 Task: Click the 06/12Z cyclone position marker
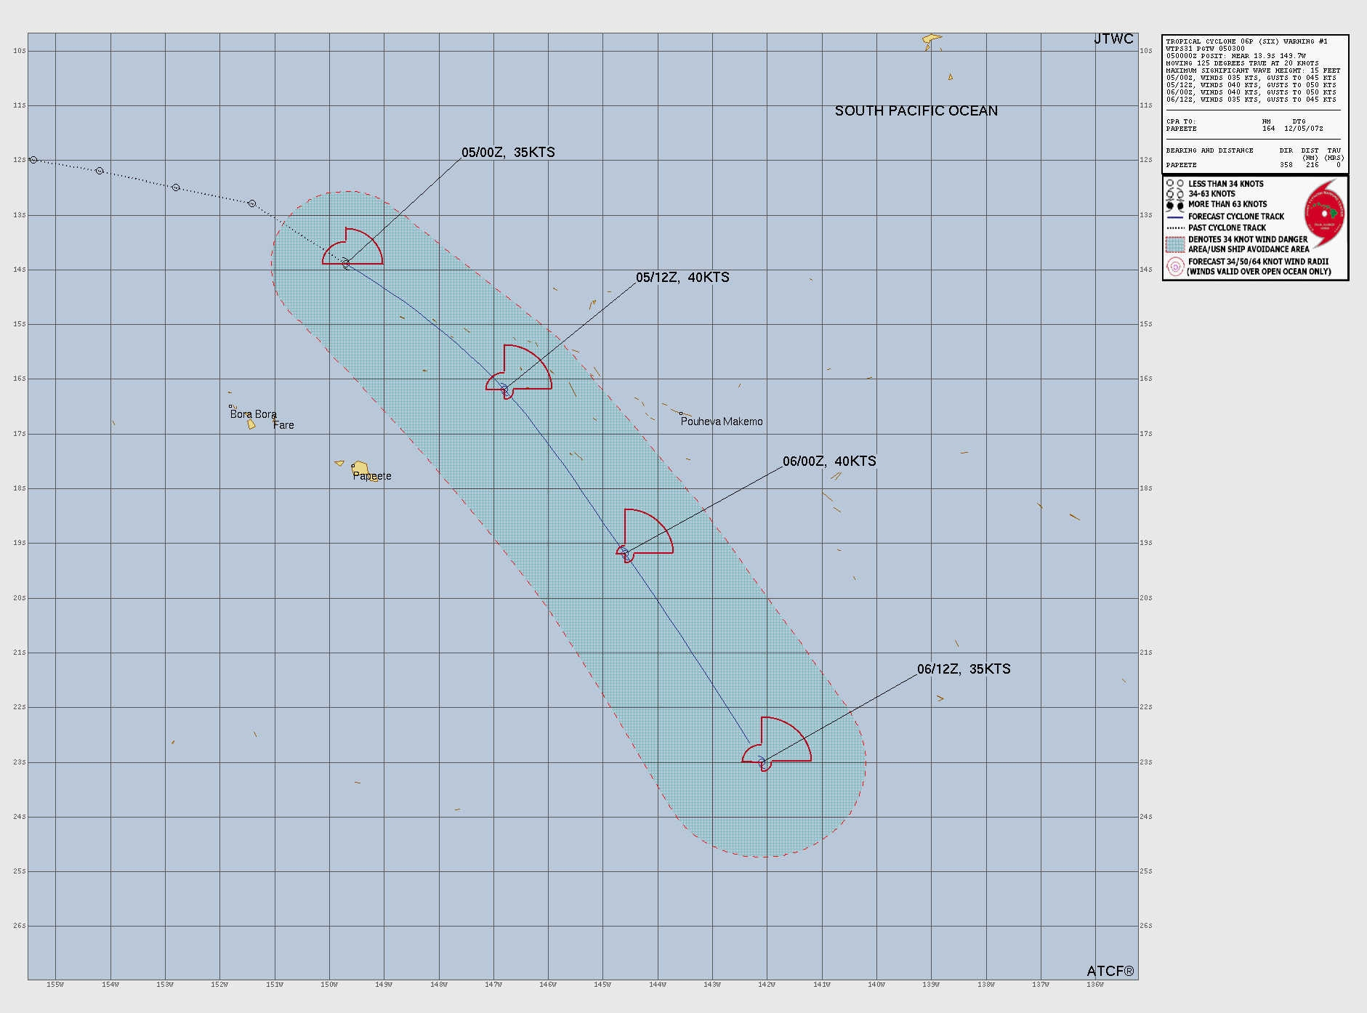pyautogui.click(x=762, y=761)
